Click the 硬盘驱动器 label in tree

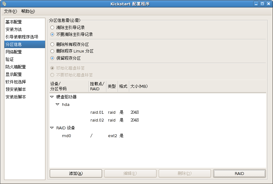tap(66, 97)
